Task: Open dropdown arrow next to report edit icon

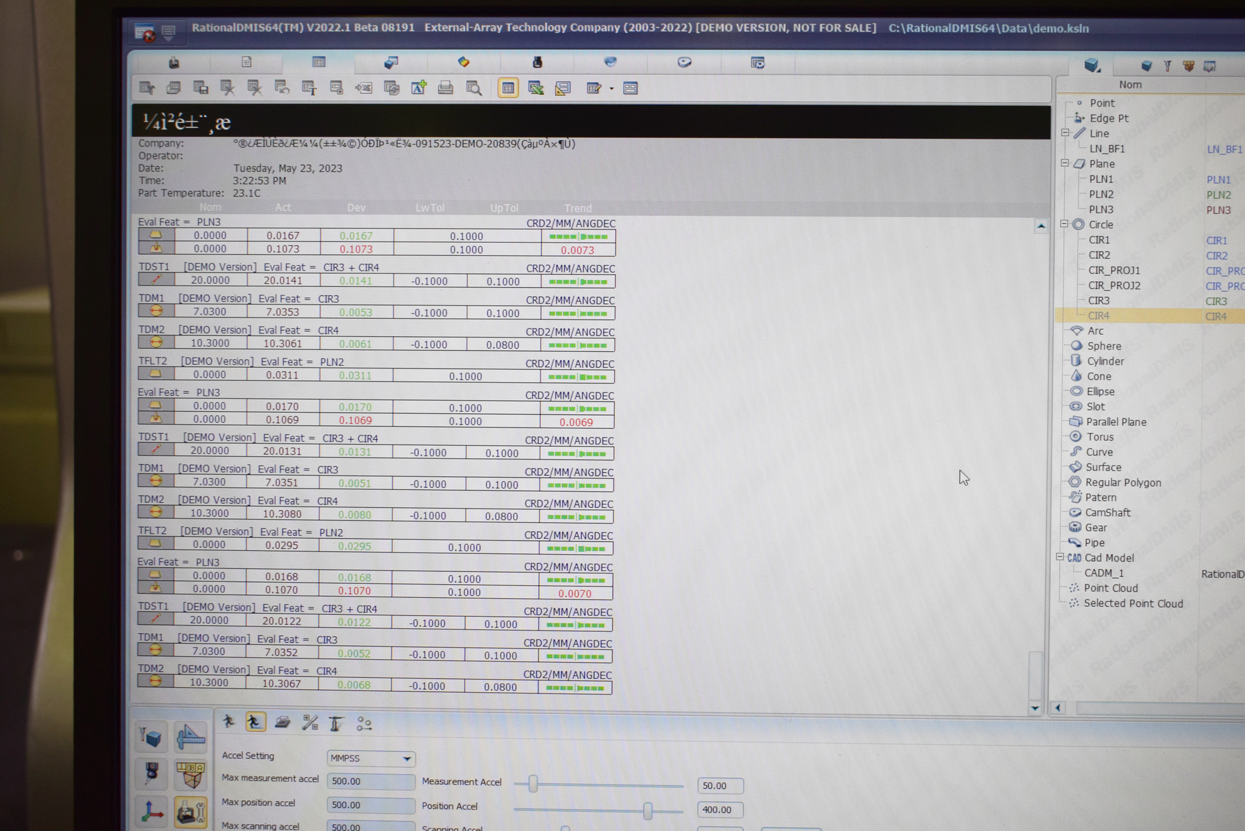Action: click(x=612, y=88)
